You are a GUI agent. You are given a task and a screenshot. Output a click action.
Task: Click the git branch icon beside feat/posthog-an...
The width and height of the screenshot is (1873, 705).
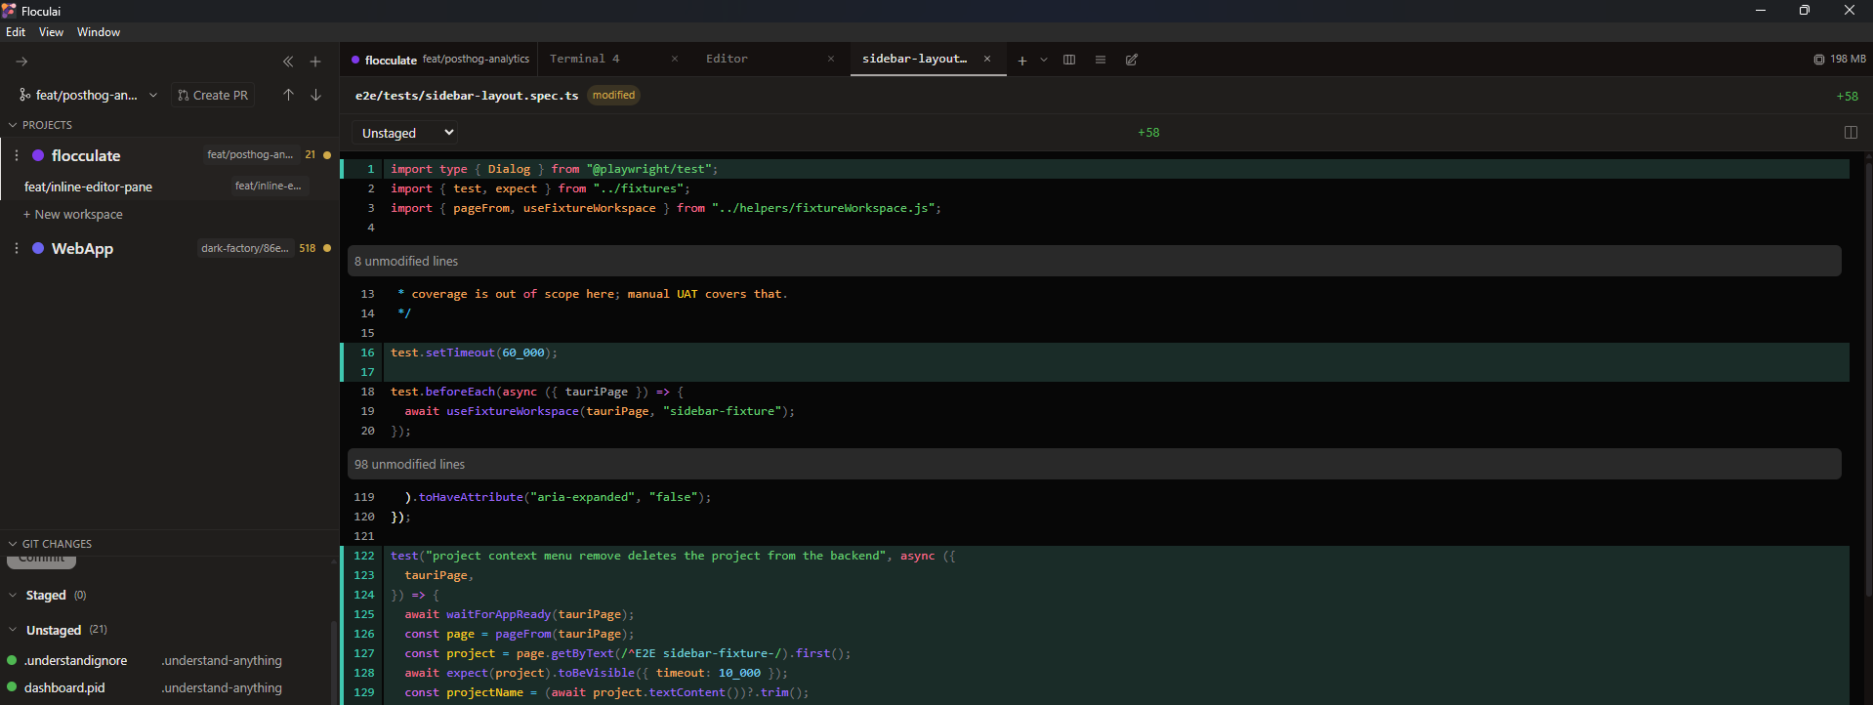24,95
